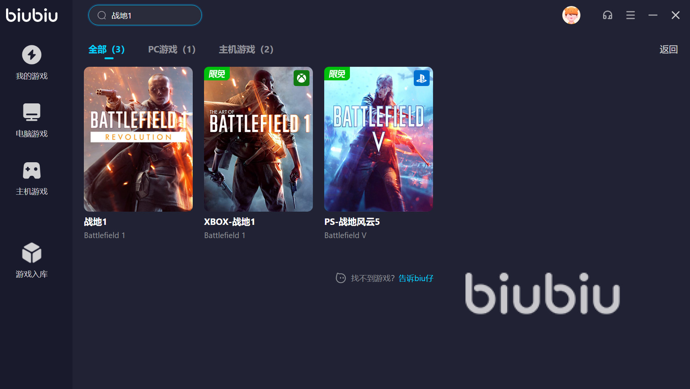Screen dimensions: 690x389
Task: Open the XBOX-战地1 game cover
Action: tap(258, 139)
